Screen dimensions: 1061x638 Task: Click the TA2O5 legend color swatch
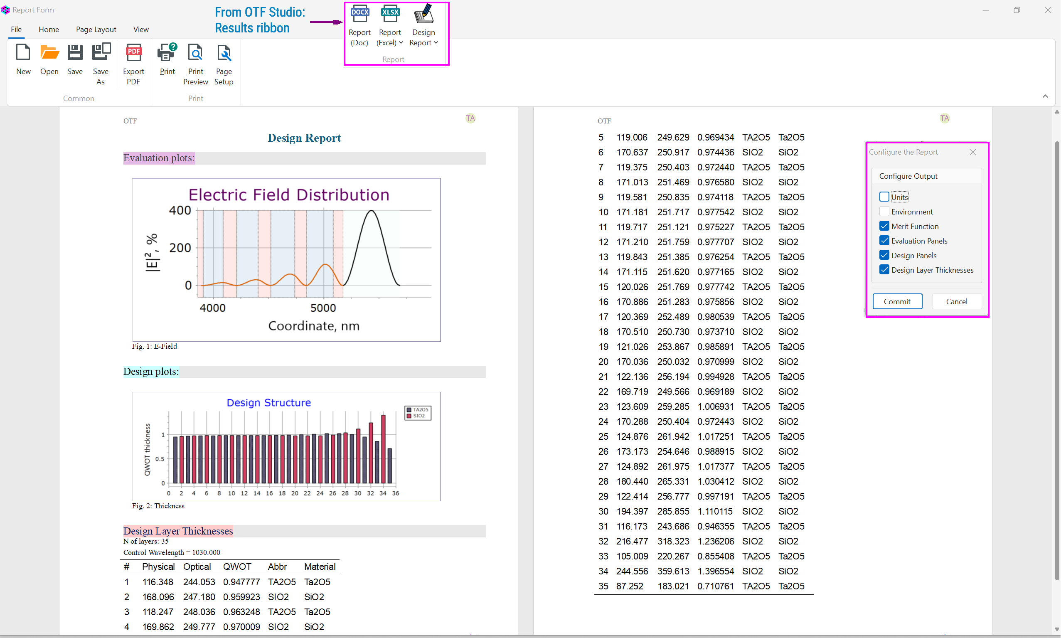pos(409,410)
